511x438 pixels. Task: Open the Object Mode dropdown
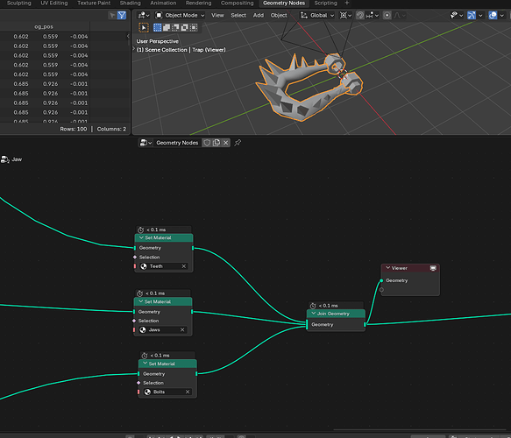(x=180, y=15)
